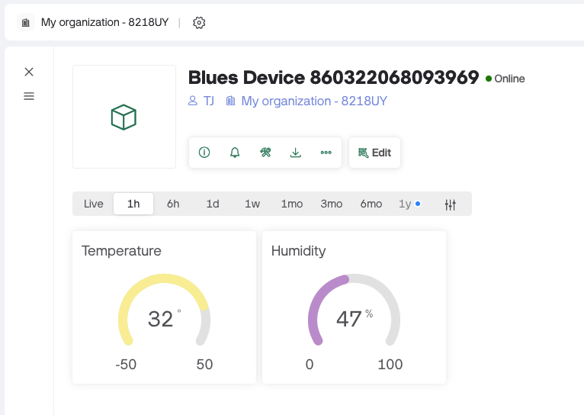
Task: Close the device panel with X icon
Action: click(x=29, y=72)
